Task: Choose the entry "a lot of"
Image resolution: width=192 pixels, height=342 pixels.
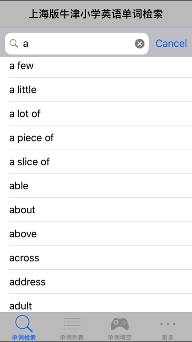Action: 96,114
